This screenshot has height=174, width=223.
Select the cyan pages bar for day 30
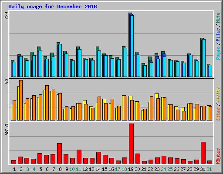[x=204, y=58]
